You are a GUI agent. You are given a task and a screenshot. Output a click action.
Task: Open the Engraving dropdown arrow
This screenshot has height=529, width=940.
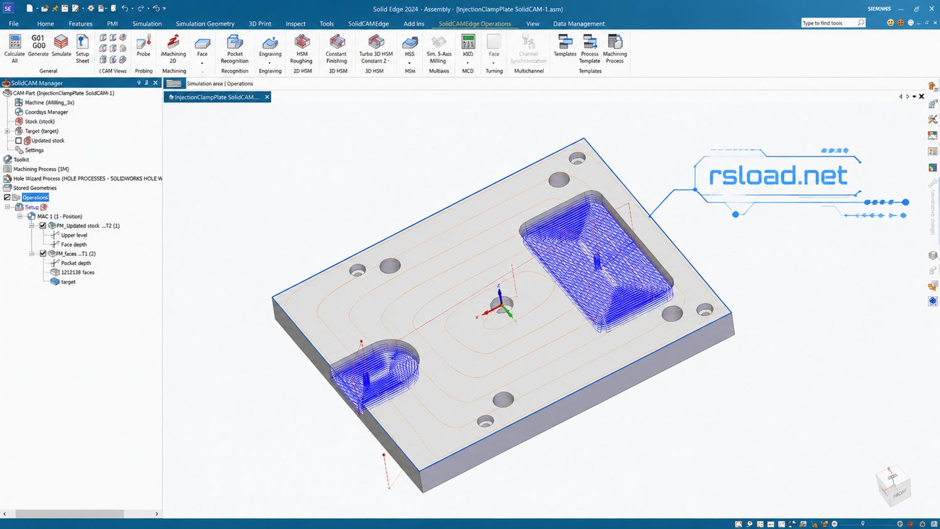pos(269,63)
